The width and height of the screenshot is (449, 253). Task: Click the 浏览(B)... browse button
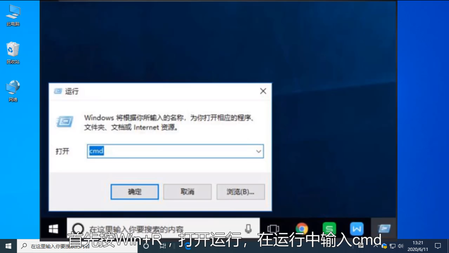240,192
